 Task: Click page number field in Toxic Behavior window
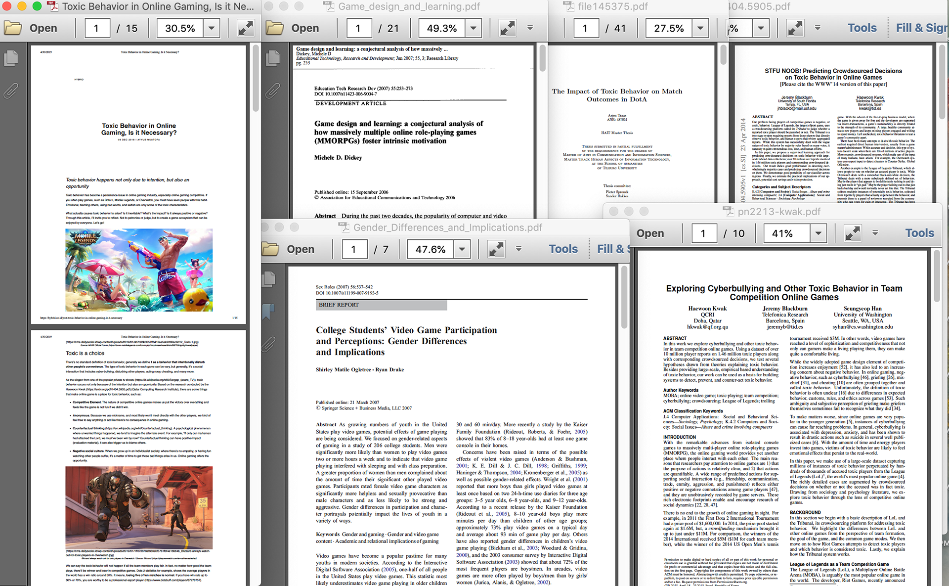click(x=97, y=28)
